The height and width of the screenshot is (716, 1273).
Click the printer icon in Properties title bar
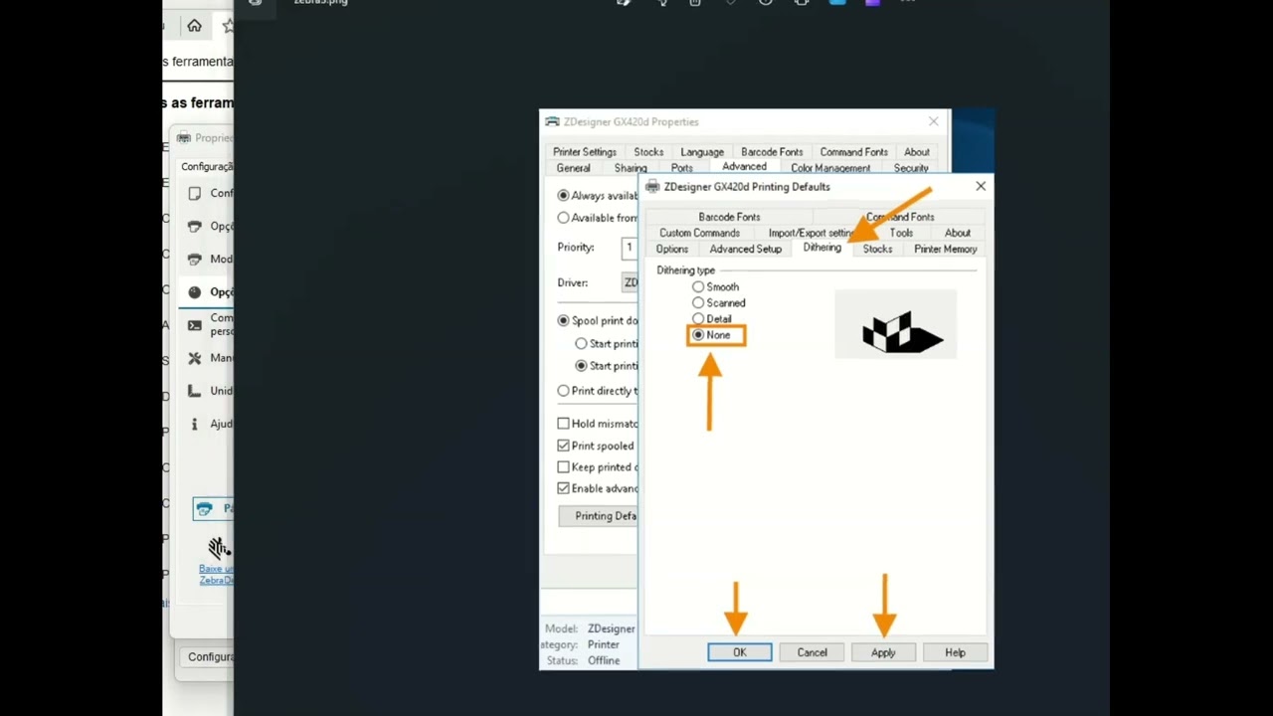[552, 121]
